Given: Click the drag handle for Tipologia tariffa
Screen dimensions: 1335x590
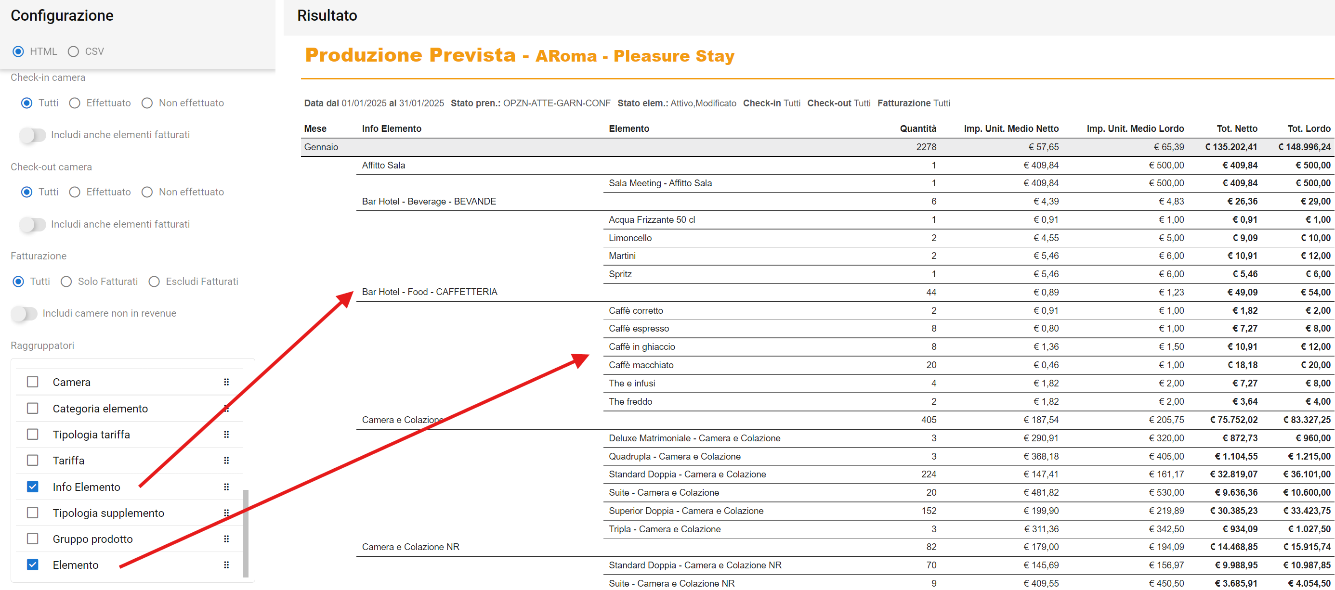Looking at the screenshot, I should pos(226,435).
